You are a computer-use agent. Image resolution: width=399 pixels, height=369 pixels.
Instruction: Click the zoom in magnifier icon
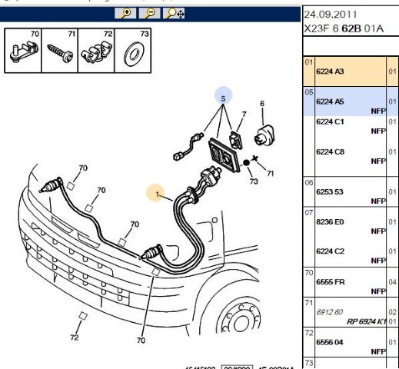click(x=125, y=13)
